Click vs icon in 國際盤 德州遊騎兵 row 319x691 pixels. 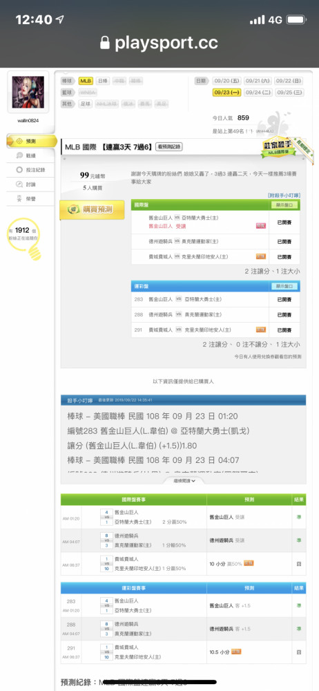tap(178, 241)
